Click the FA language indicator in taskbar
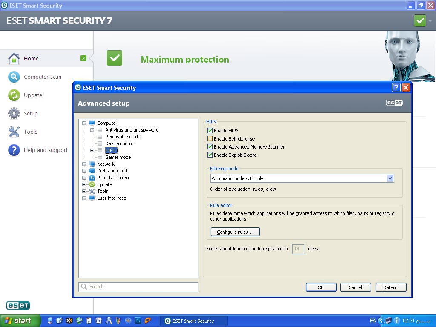 coord(373,321)
